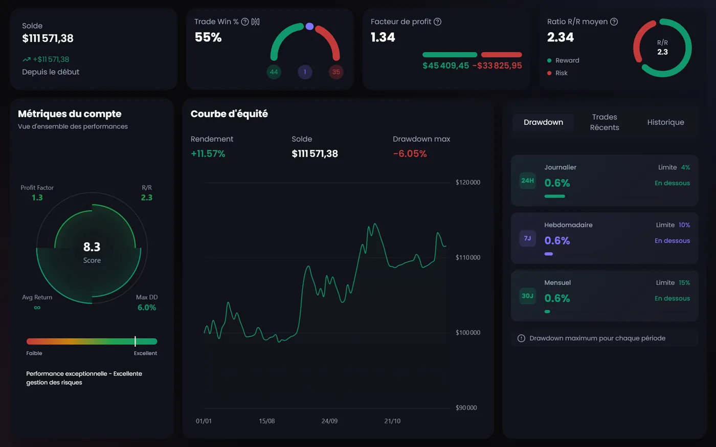Viewport: 716px width, 447px height.
Task: Click the 15/08 date axis label
Action: click(267, 421)
